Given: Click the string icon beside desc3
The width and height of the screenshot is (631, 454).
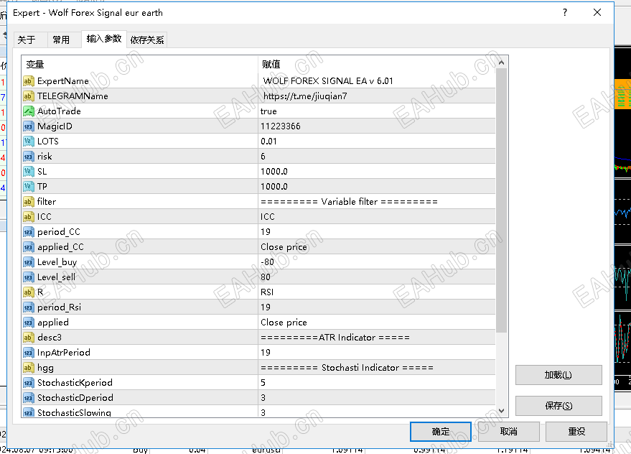Looking at the screenshot, I should 28,338.
